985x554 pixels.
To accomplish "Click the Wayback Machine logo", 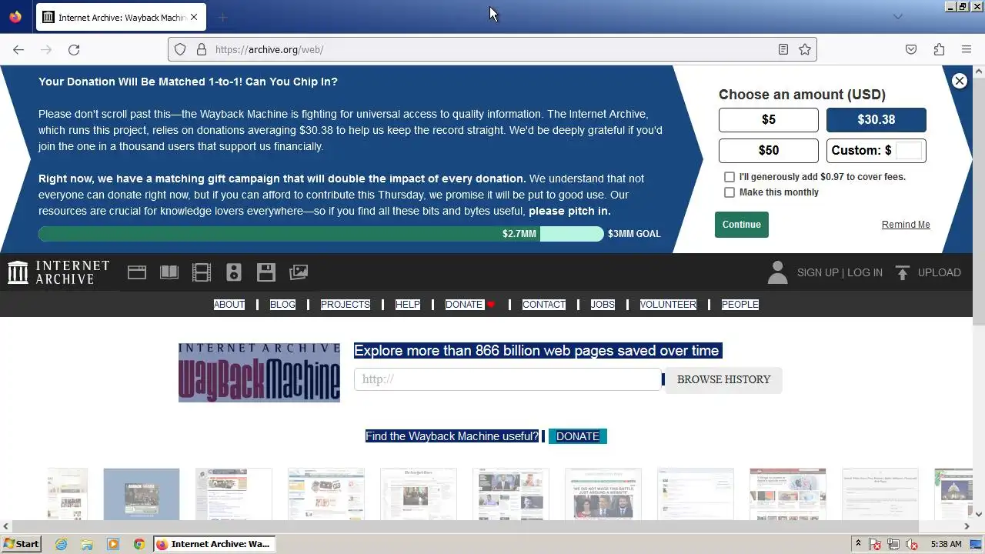I will coord(259,372).
